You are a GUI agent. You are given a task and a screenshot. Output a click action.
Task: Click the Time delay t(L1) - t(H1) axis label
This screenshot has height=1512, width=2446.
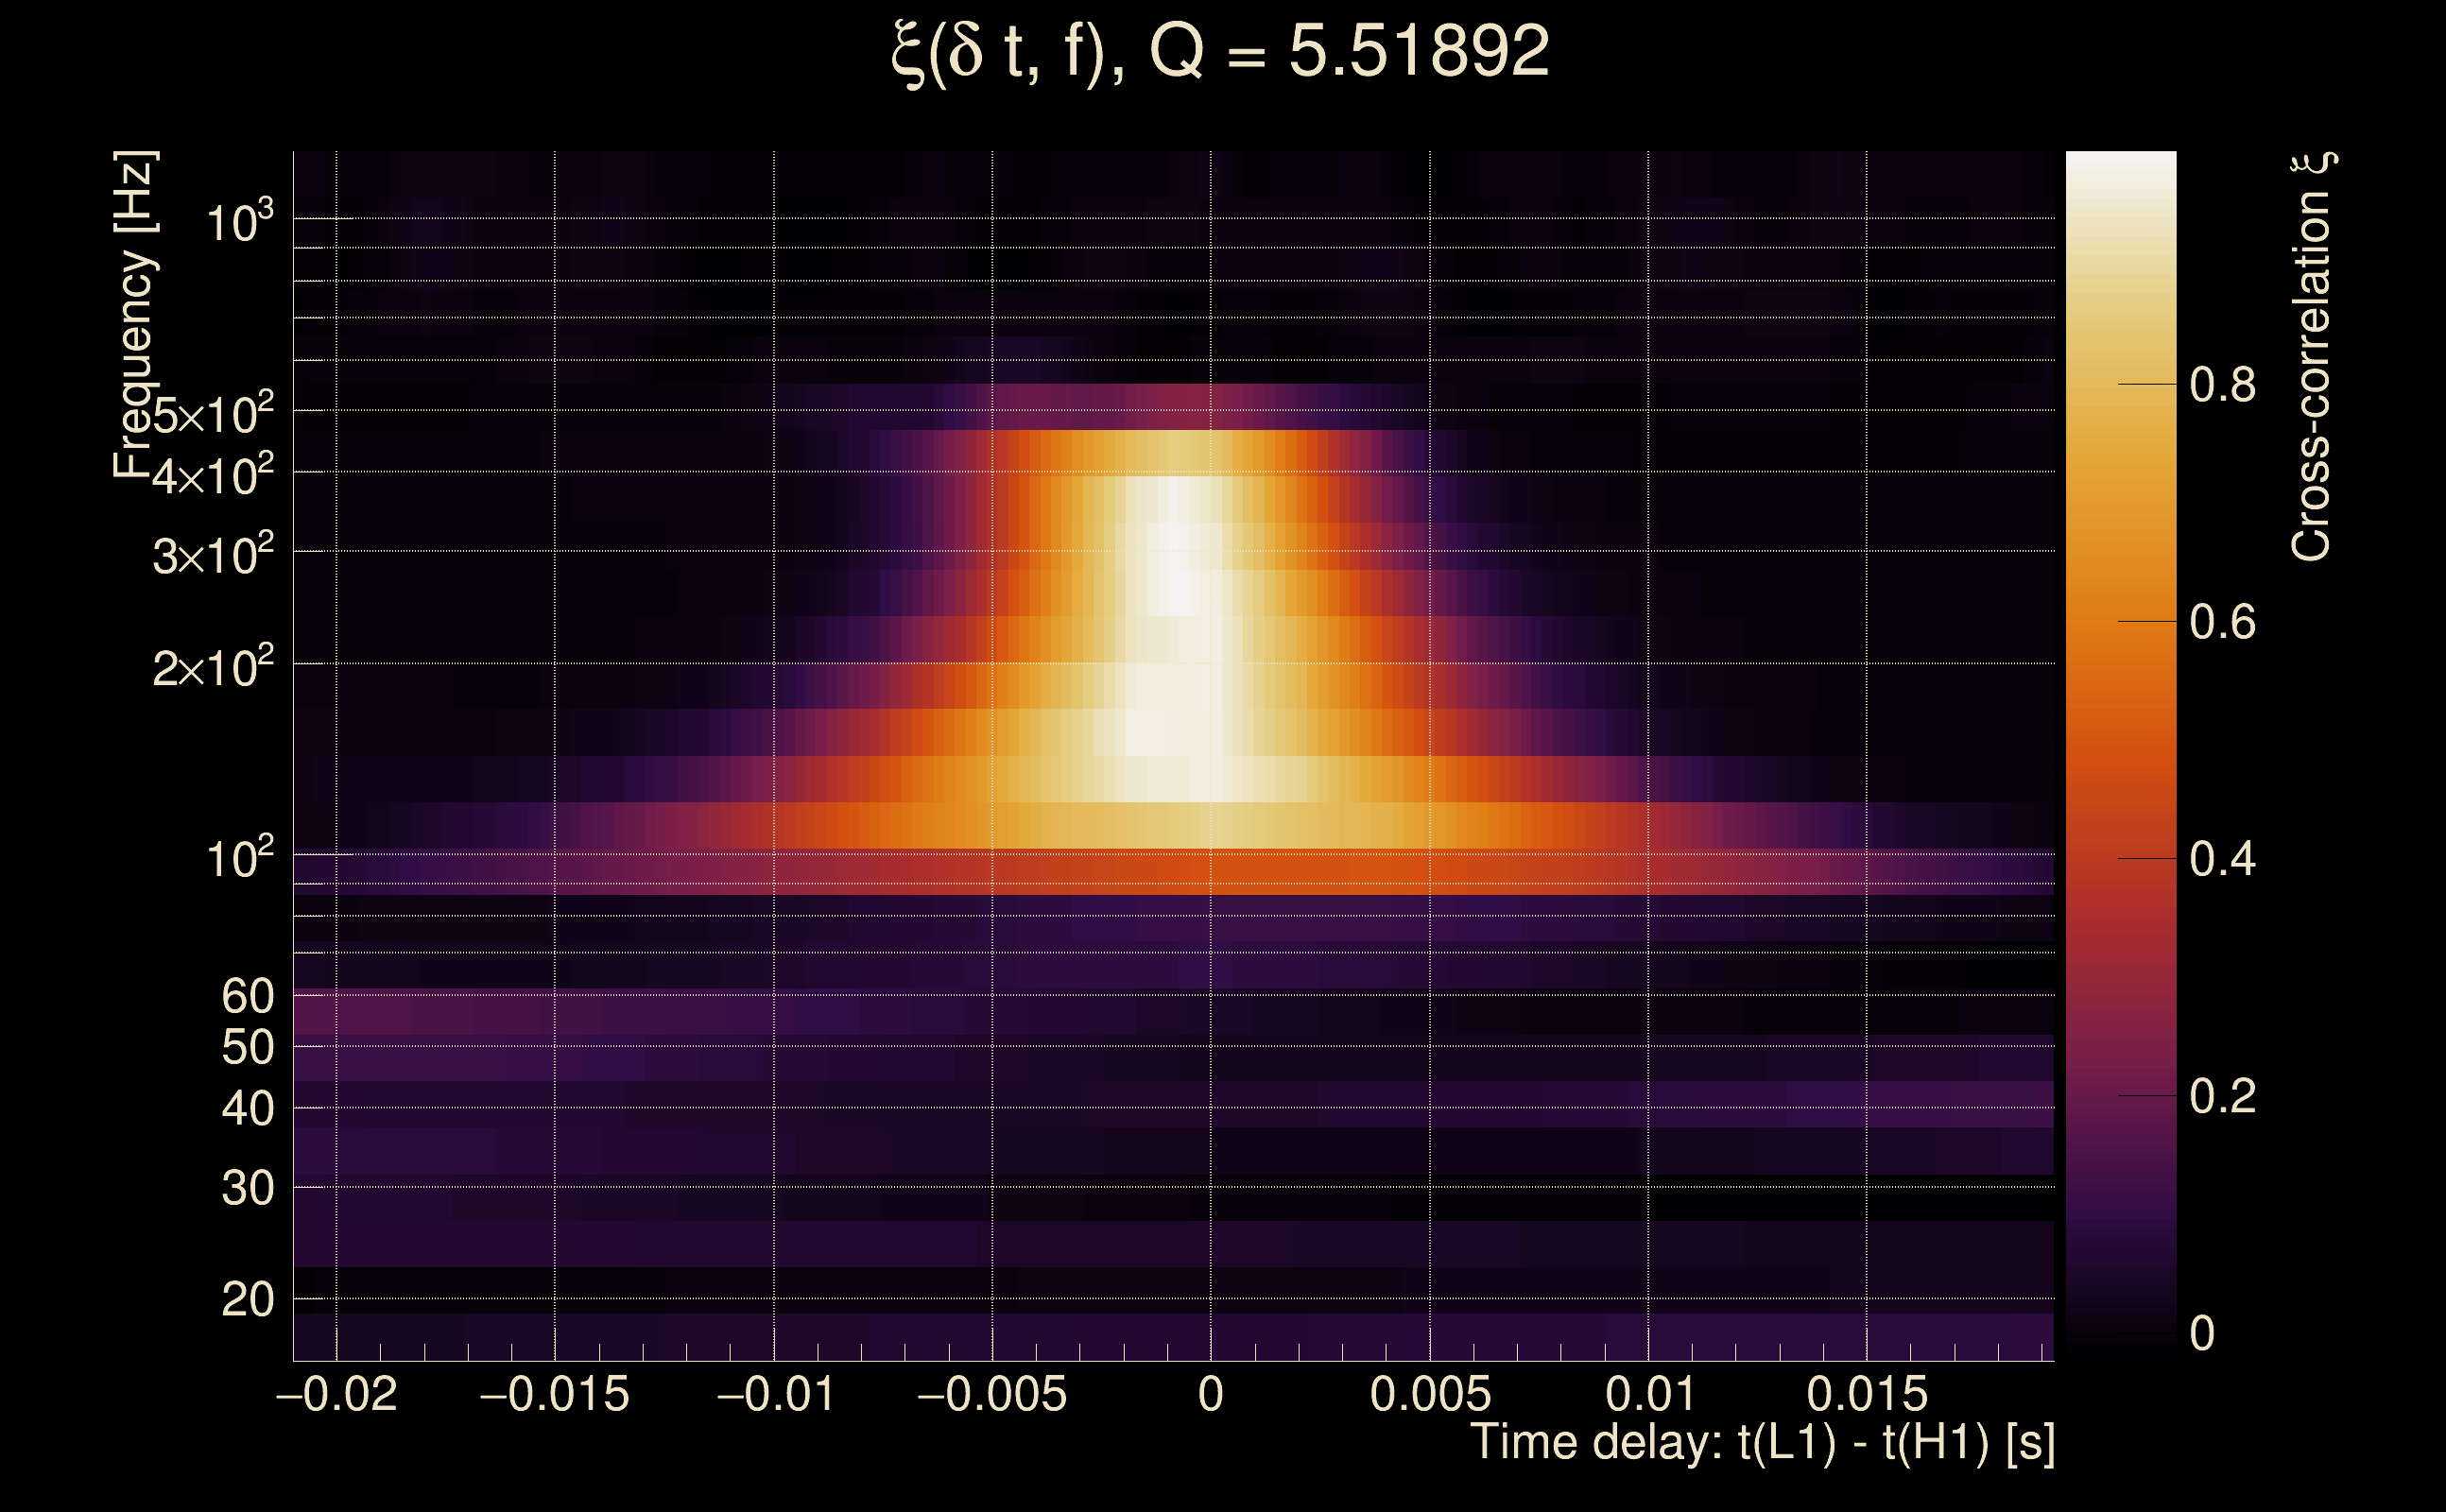tap(1762, 1443)
